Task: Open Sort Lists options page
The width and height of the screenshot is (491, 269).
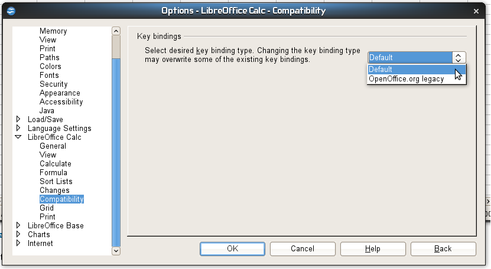Action: (56, 182)
